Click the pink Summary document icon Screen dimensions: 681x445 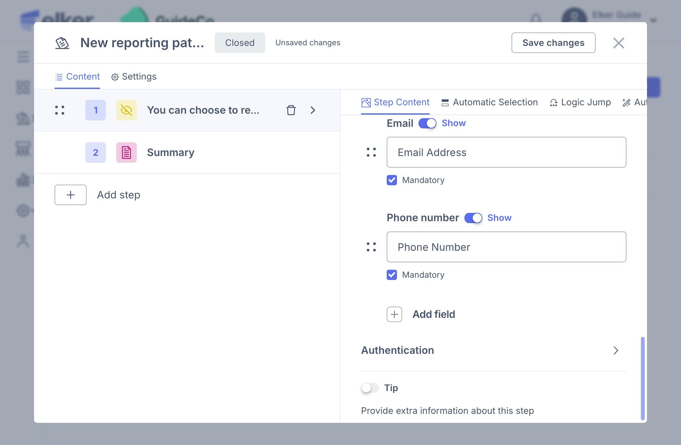[x=126, y=153]
